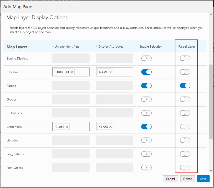Toggle Parcel Layer for Groups row
This screenshot has height=188, width=214.
tap(185, 99)
